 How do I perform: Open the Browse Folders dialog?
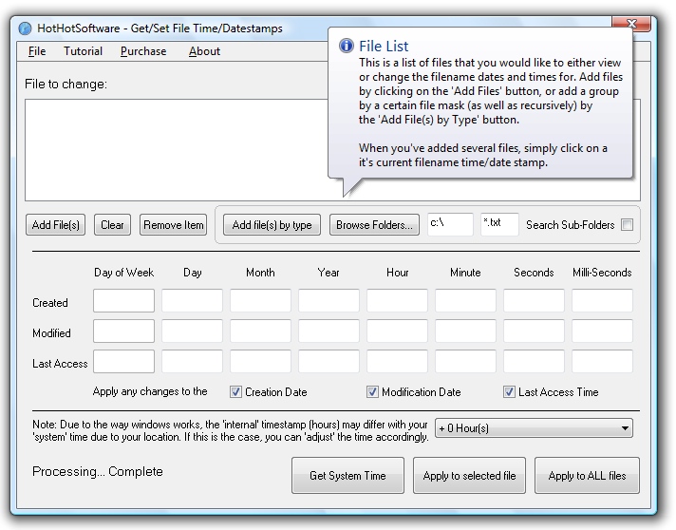pos(374,225)
